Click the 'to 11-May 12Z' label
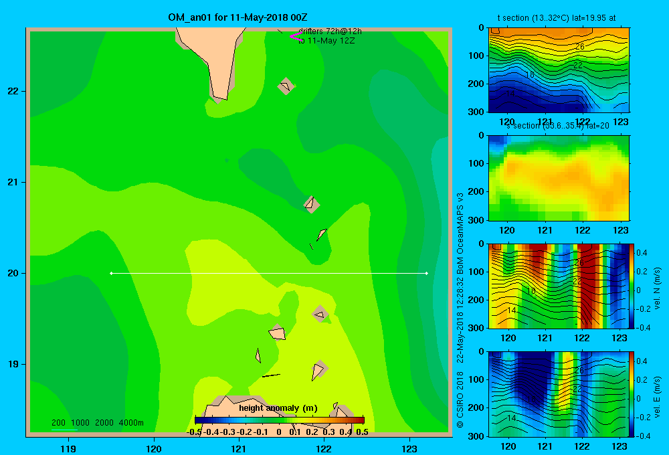The width and height of the screenshot is (669, 455). tap(326, 41)
